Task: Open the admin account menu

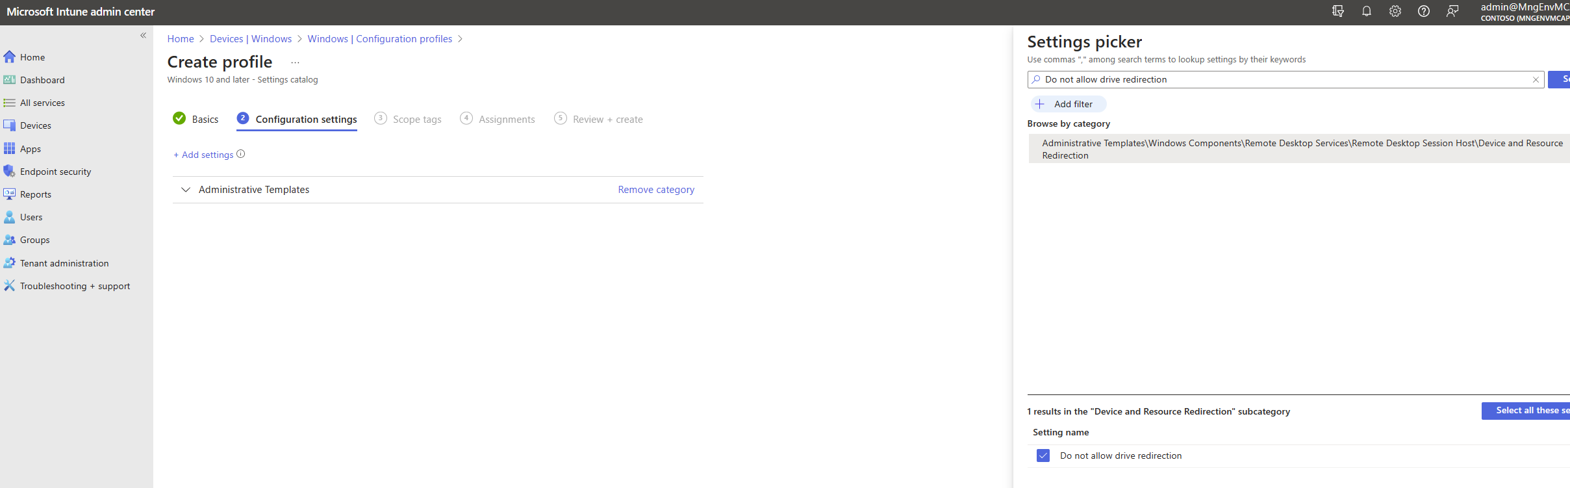Action: pos(1525,12)
